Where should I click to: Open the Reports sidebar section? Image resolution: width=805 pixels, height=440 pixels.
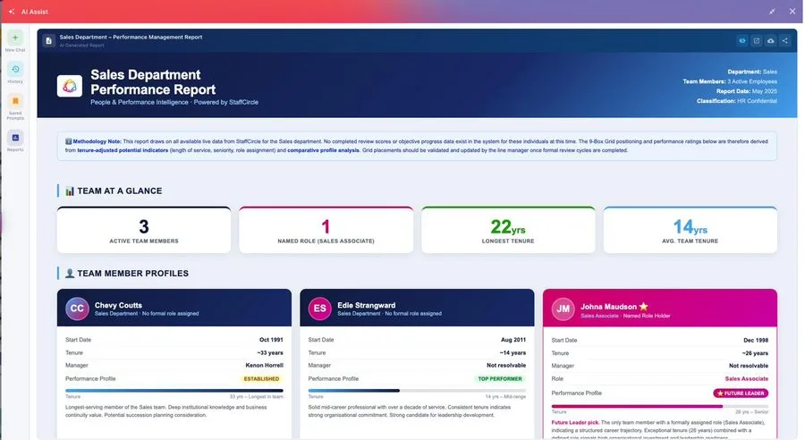point(15,140)
